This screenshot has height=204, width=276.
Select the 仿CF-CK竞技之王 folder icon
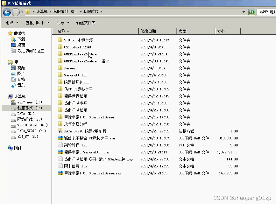click(x=60, y=89)
